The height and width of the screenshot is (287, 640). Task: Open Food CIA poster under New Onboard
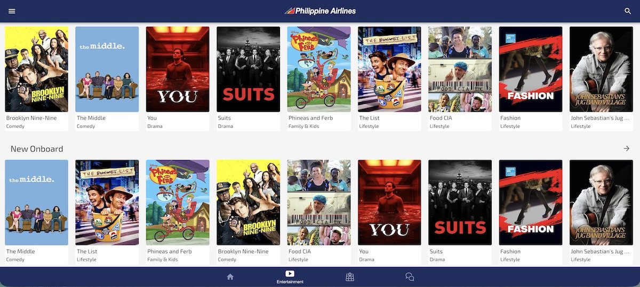tap(319, 203)
